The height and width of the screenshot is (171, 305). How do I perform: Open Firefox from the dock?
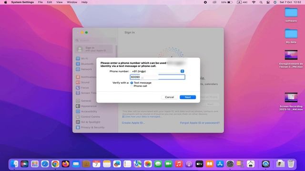tap(66, 164)
